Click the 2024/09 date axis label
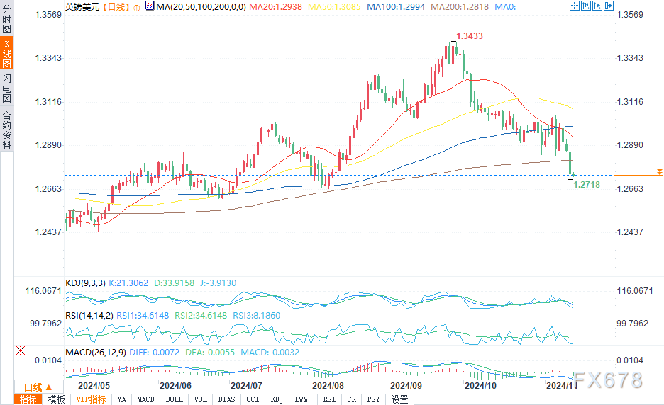 click(x=406, y=385)
